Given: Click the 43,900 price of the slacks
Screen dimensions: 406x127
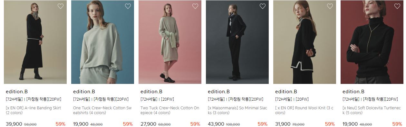Looking at the screenshot, I should click(x=216, y=124).
